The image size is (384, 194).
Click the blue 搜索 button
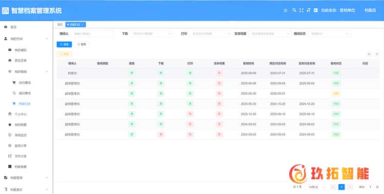pyautogui.click(x=64, y=45)
